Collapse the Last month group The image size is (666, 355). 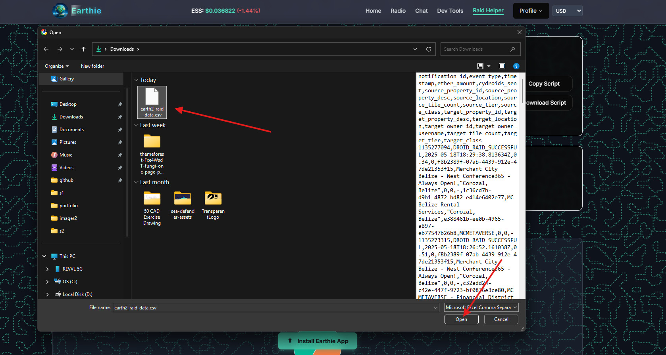(x=137, y=182)
